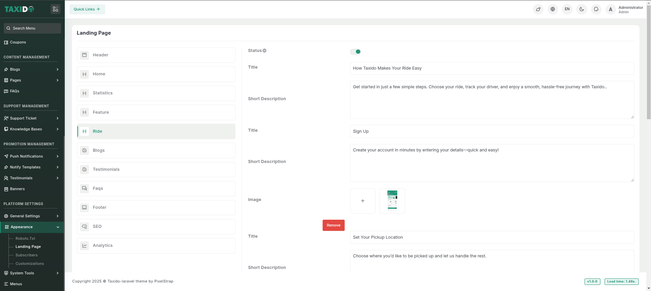Open the SEO section tab
Image resolution: width=651 pixels, height=291 pixels.
(156, 226)
